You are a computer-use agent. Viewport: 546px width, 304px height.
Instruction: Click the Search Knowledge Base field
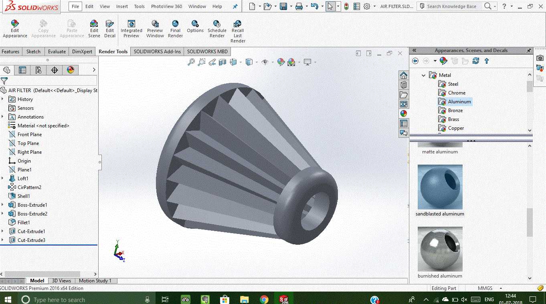(451, 6)
